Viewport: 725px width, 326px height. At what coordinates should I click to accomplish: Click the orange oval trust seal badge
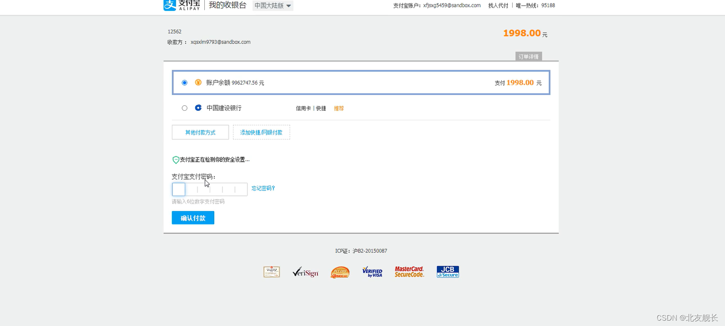click(x=340, y=272)
